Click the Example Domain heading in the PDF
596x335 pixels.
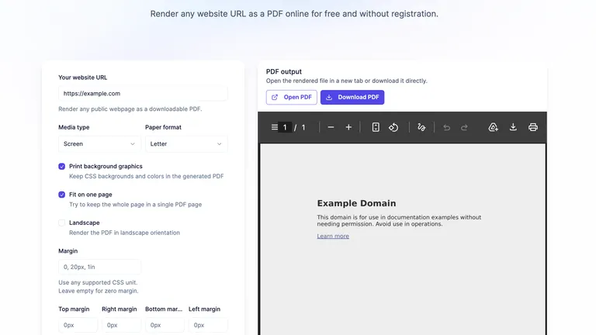pos(356,203)
